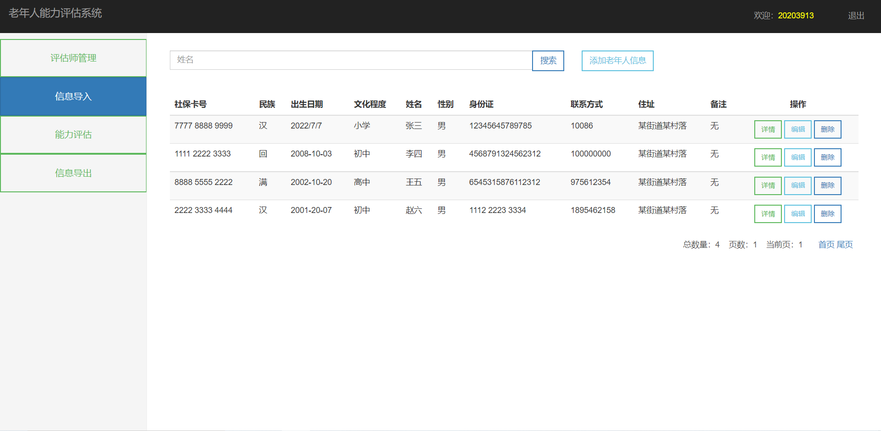Image resolution: width=881 pixels, height=431 pixels.
Task: Click the 总数量: 4 counter
Action: click(701, 245)
